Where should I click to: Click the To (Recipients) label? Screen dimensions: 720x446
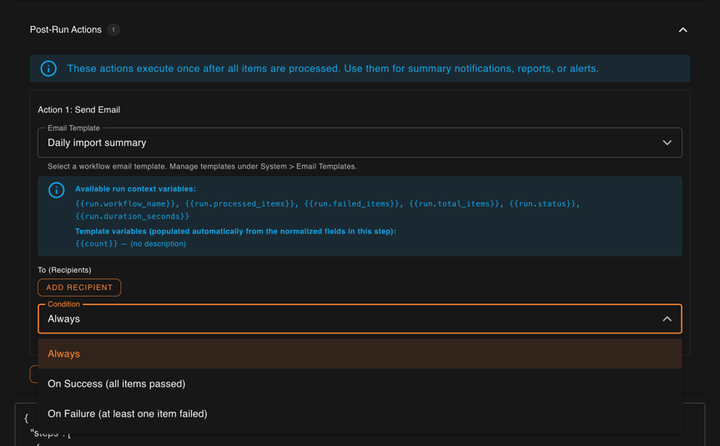pos(64,270)
